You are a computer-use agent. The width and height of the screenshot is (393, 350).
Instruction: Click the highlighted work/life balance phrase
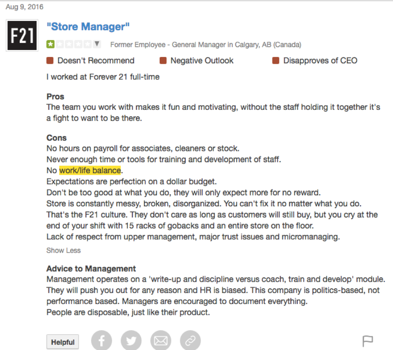click(x=90, y=170)
